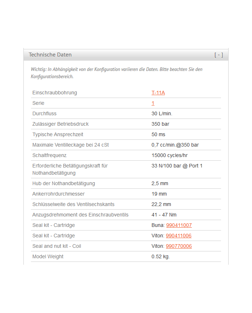This screenshot has width=252, height=313.
Task: Click the Hub der Nothandbetätigung value 2,5 mm
Action: pyautogui.click(x=160, y=183)
